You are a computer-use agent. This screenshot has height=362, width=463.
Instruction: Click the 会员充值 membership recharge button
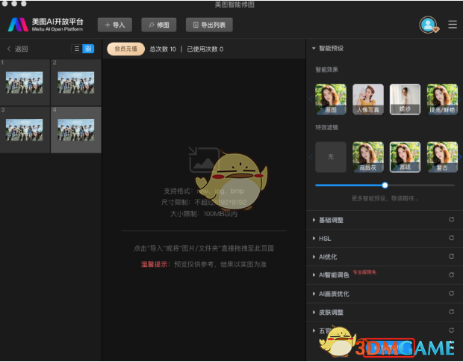(125, 49)
